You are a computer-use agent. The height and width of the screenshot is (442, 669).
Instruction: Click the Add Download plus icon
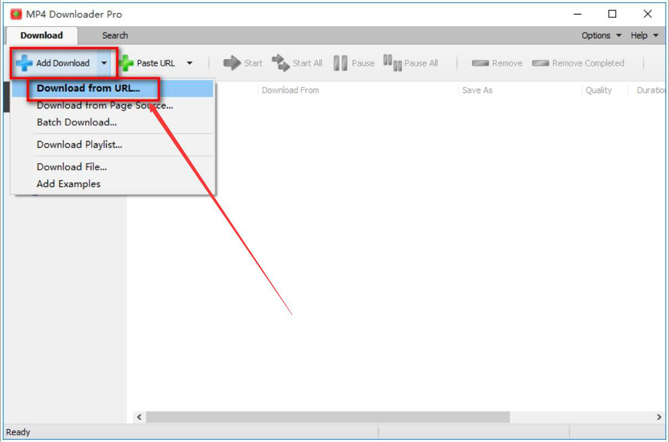pyautogui.click(x=24, y=63)
